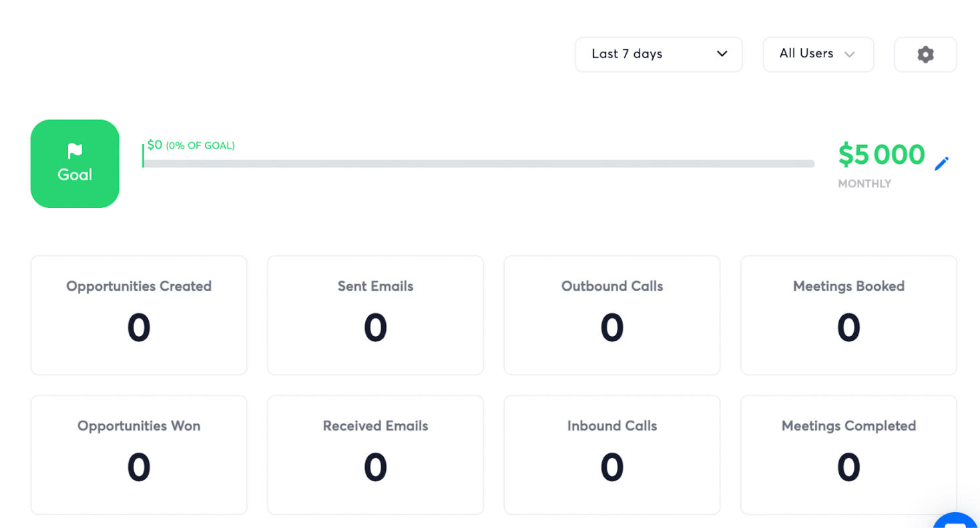This screenshot has height=528, width=980.
Task: Open the settings gear button
Action: click(925, 55)
